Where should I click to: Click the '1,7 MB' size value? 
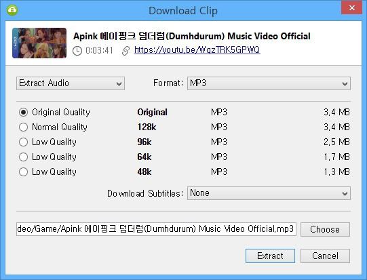[336, 157]
